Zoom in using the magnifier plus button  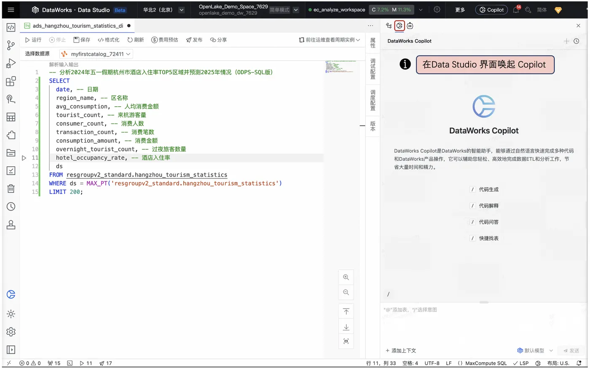pos(346,277)
